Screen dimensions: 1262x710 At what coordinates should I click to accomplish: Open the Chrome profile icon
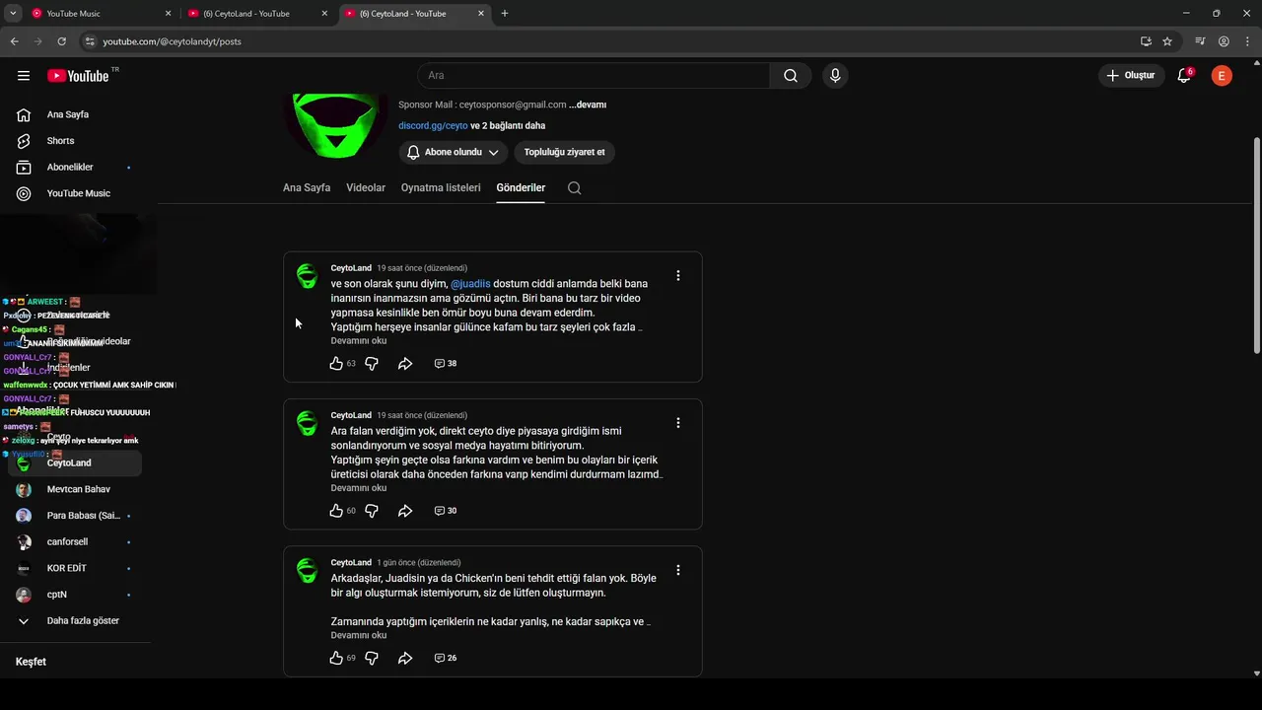coord(1224,41)
